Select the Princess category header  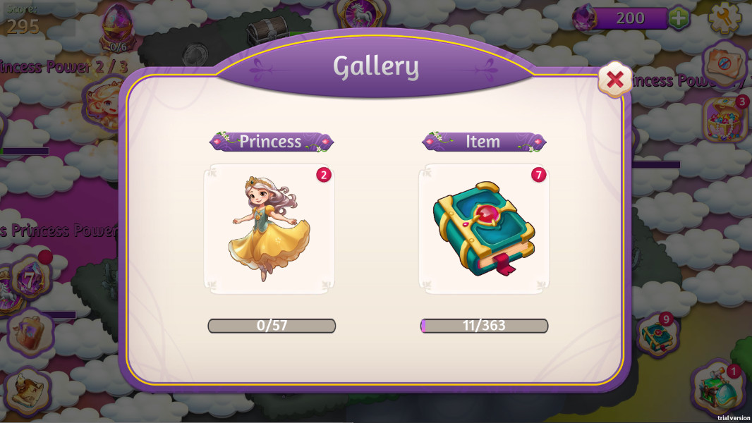click(271, 142)
